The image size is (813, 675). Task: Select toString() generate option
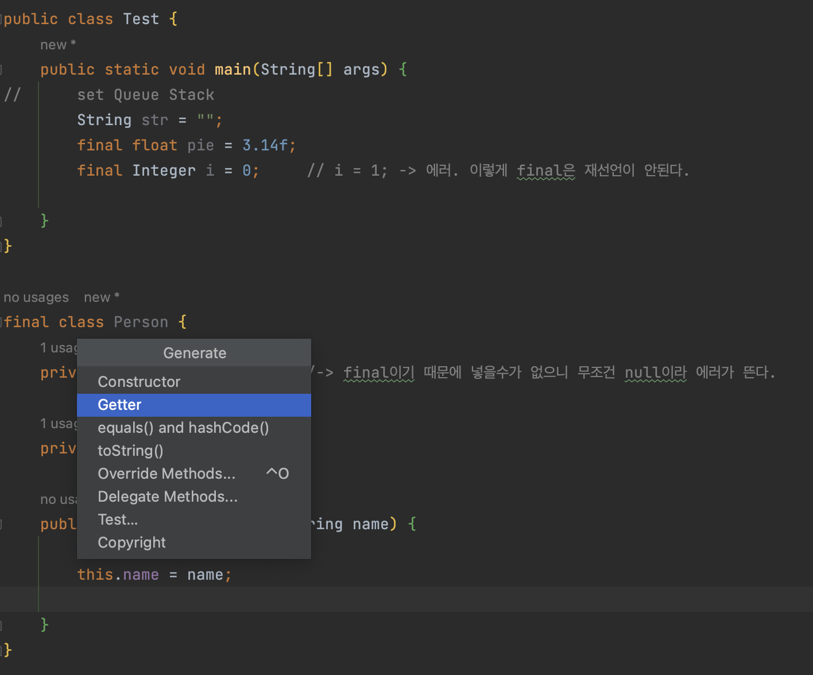pos(194,451)
